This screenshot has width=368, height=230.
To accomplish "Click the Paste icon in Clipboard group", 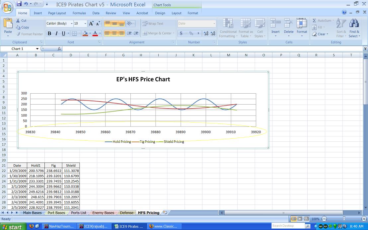I will [8, 24].
